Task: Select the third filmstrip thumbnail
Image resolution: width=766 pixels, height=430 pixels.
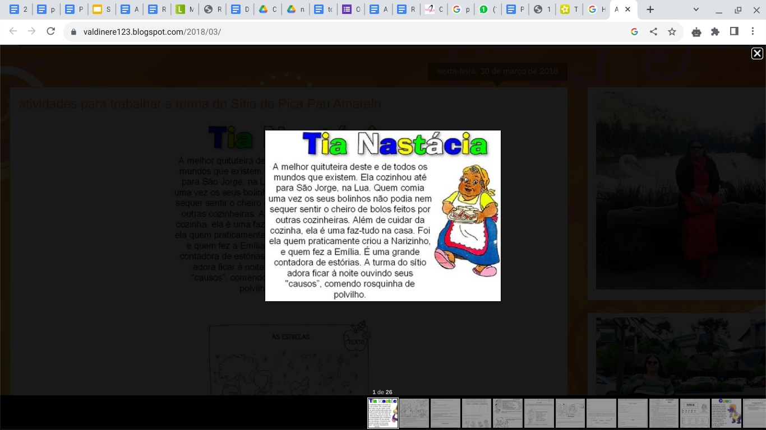Action: (445, 413)
